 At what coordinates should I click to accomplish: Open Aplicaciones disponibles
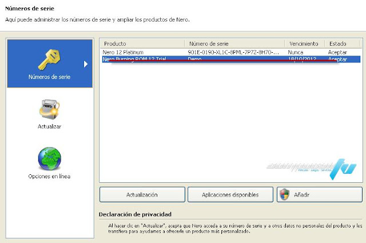(x=230, y=195)
